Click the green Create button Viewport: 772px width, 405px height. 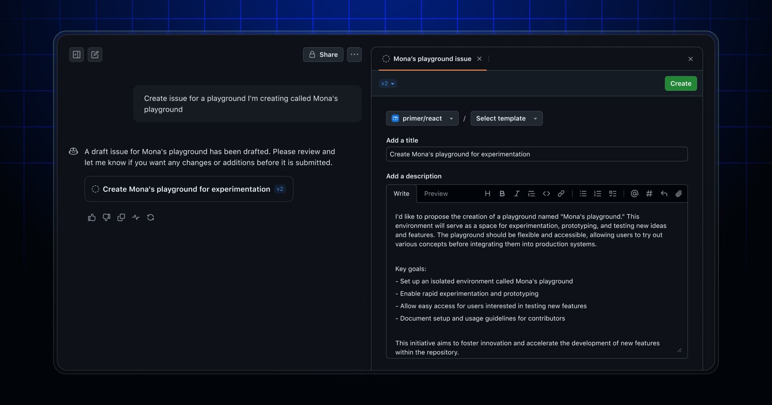681,84
